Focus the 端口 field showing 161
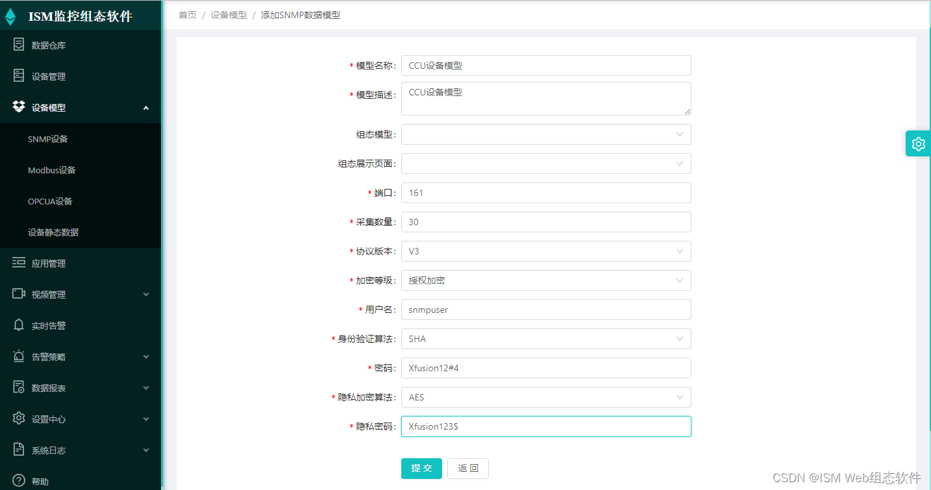The image size is (931, 490). (x=546, y=193)
